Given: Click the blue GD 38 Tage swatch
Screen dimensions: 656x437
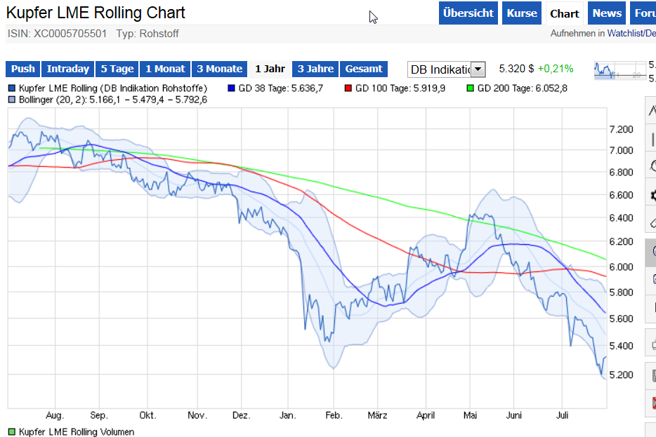Looking at the screenshot, I should pyautogui.click(x=231, y=88).
